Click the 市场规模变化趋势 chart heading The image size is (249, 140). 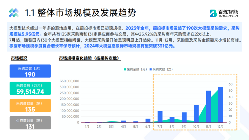90,58
